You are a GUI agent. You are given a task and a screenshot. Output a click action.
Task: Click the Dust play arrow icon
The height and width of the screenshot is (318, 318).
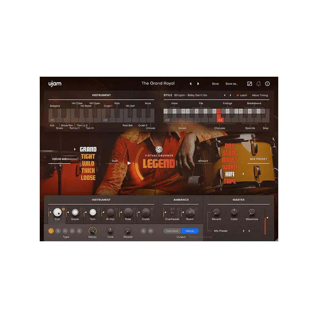[x=129, y=163]
